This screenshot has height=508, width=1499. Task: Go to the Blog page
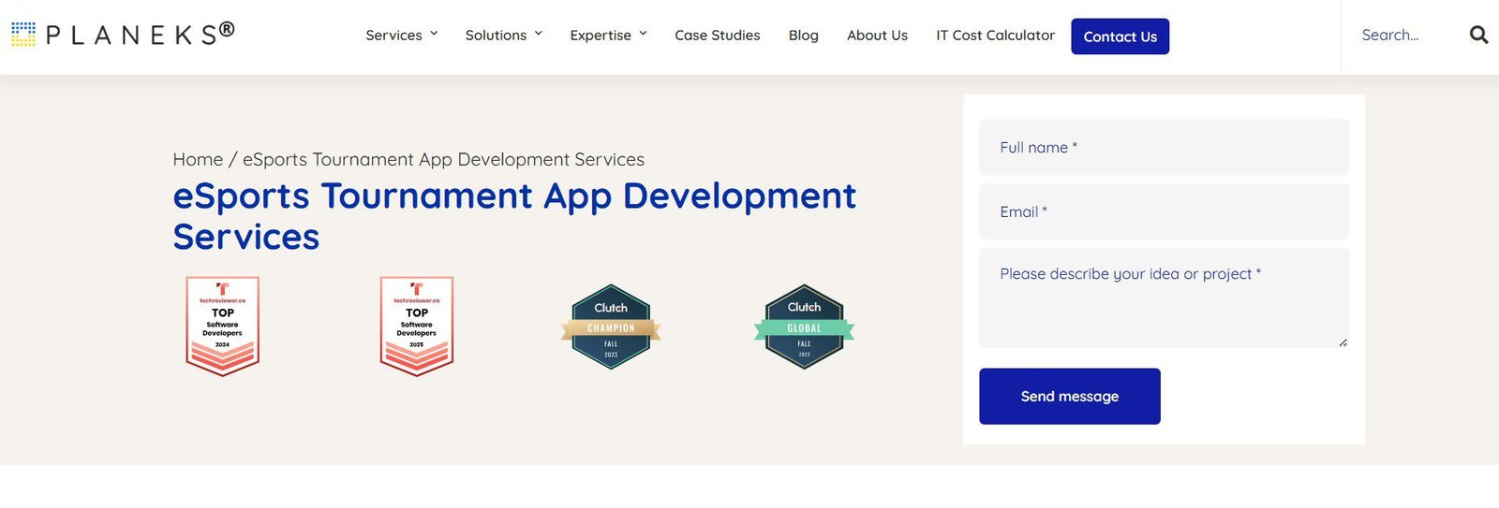click(804, 36)
